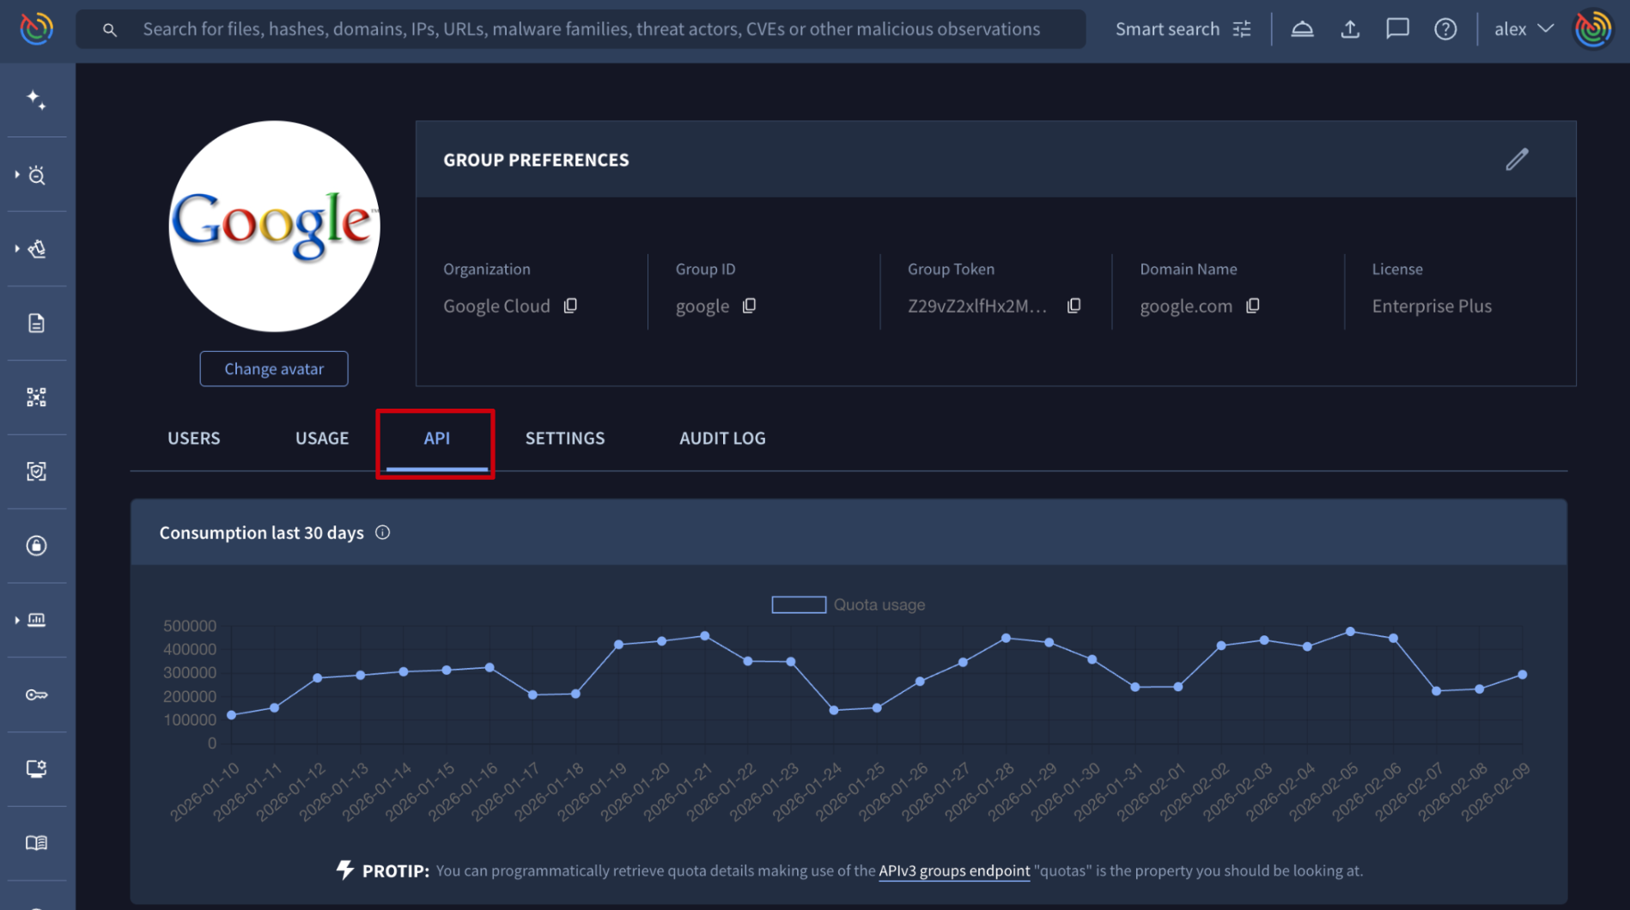Click the lightning bolt PROTIP icon
The image size is (1630, 910).
coord(344,871)
